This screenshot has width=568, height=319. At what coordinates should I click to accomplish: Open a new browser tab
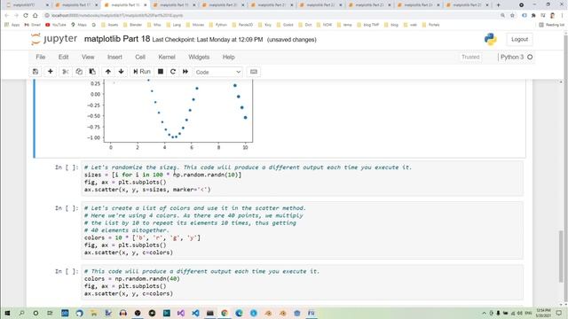pos(498,5)
